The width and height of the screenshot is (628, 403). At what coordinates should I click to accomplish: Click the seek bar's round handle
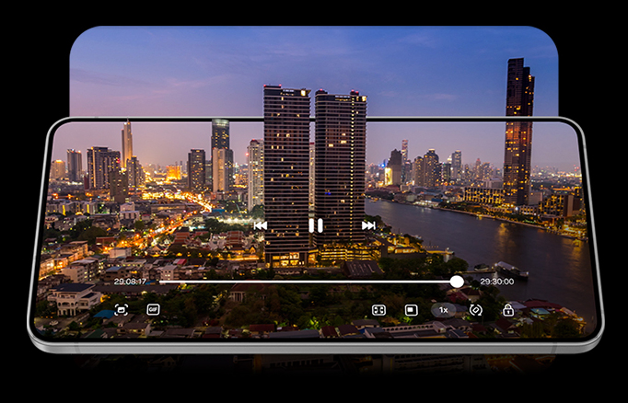[x=457, y=282]
